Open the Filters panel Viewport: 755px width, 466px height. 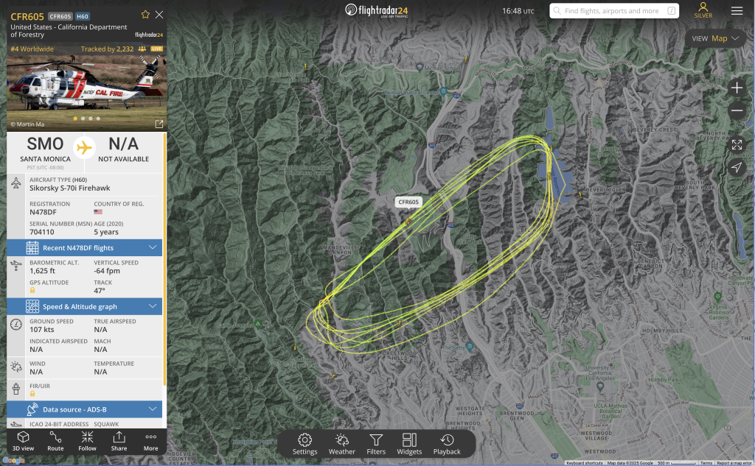click(376, 444)
